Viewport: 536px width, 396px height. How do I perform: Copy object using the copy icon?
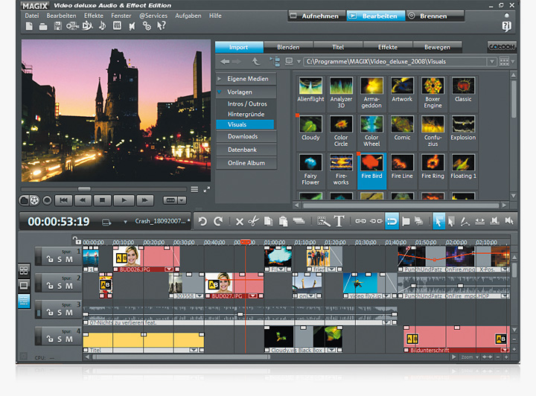[x=268, y=221]
